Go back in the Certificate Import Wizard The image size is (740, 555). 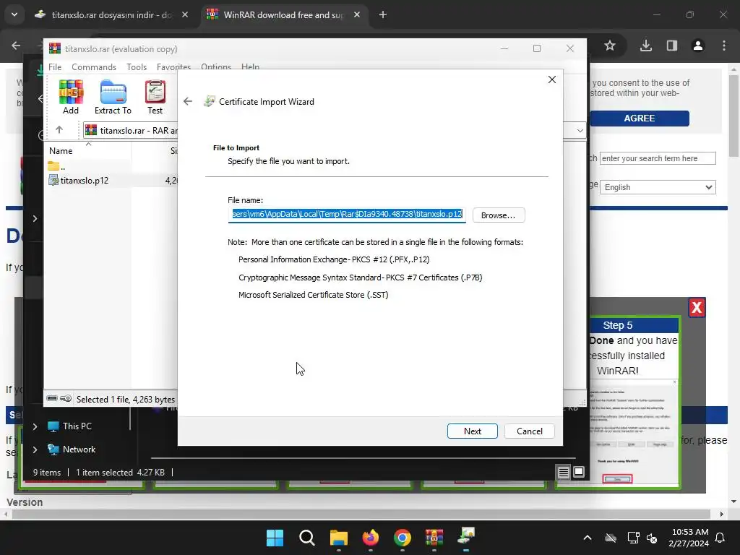[x=188, y=101]
